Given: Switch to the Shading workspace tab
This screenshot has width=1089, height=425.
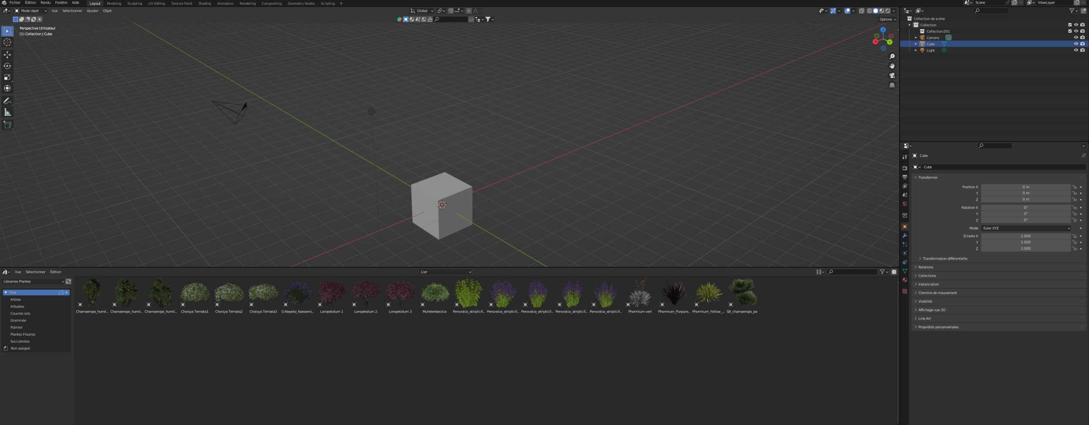Looking at the screenshot, I should pos(204,3).
